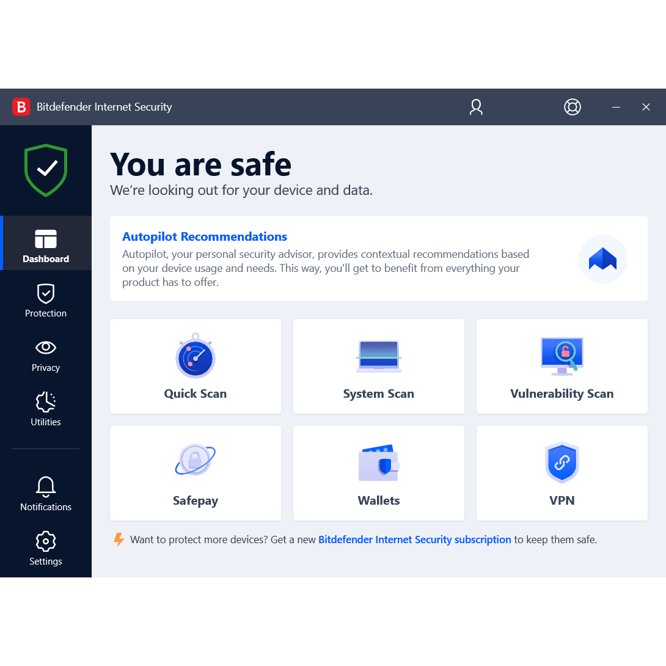This screenshot has width=666, height=666.
Task: Click the Autopilot description paragraph
Action: pos(326,268)
